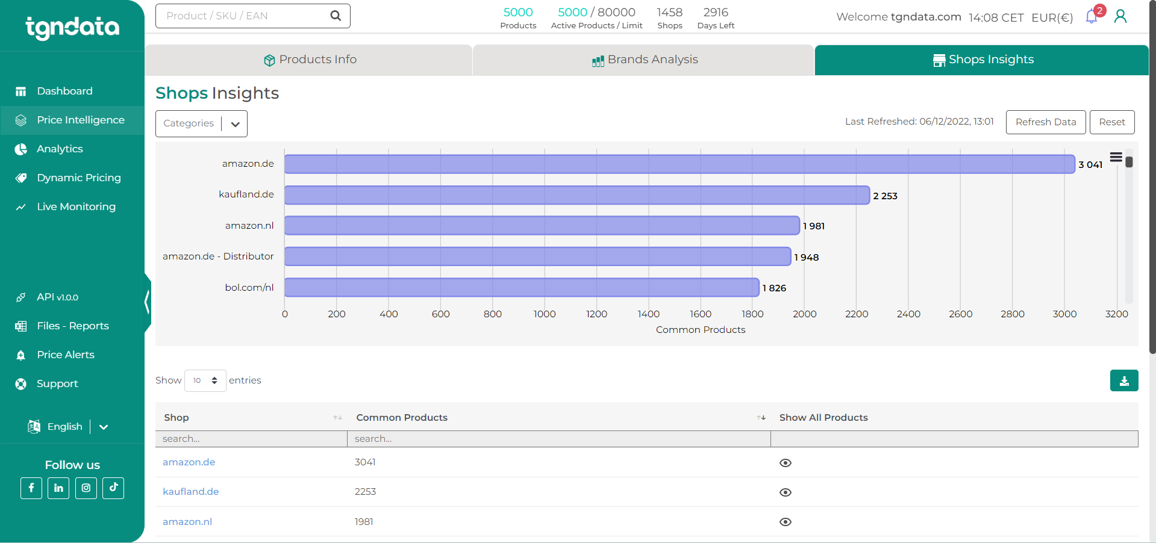
Task: Open the Instagram social icon
Action: (x=86, y=488)
